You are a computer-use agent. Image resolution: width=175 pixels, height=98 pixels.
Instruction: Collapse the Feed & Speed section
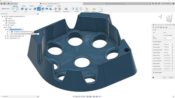[153, 42]
